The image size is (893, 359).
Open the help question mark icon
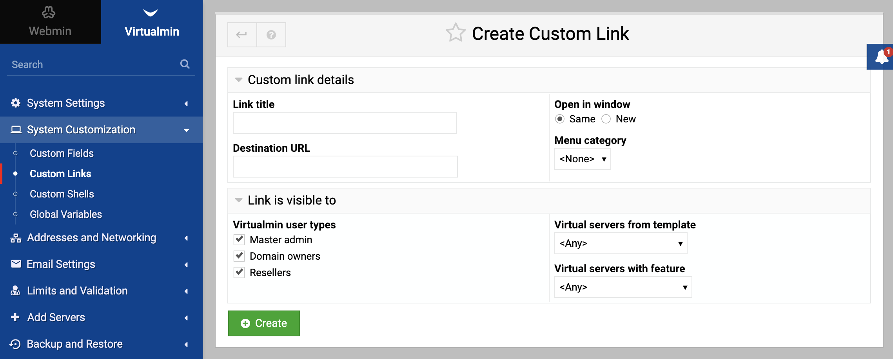pyautogui.click(x=271, y=35)
